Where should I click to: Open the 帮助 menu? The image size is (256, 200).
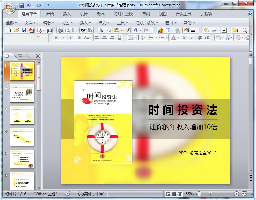click(189, 23)
